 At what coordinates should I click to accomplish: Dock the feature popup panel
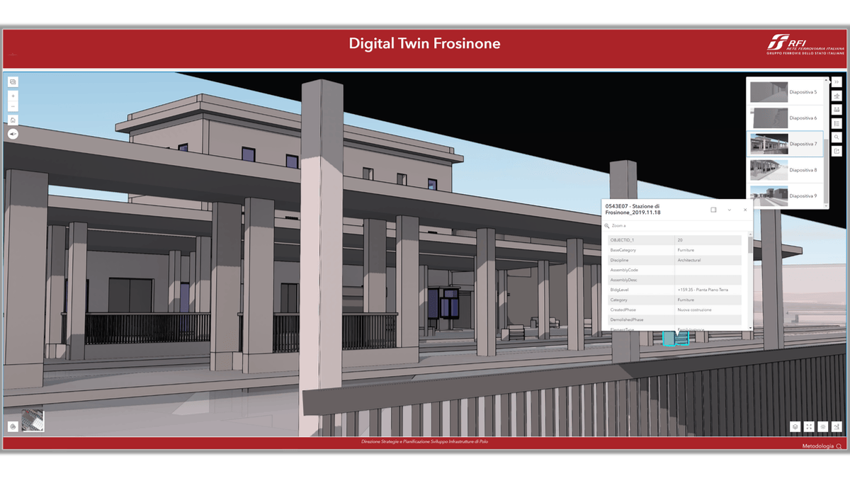(x=713, y=210)
